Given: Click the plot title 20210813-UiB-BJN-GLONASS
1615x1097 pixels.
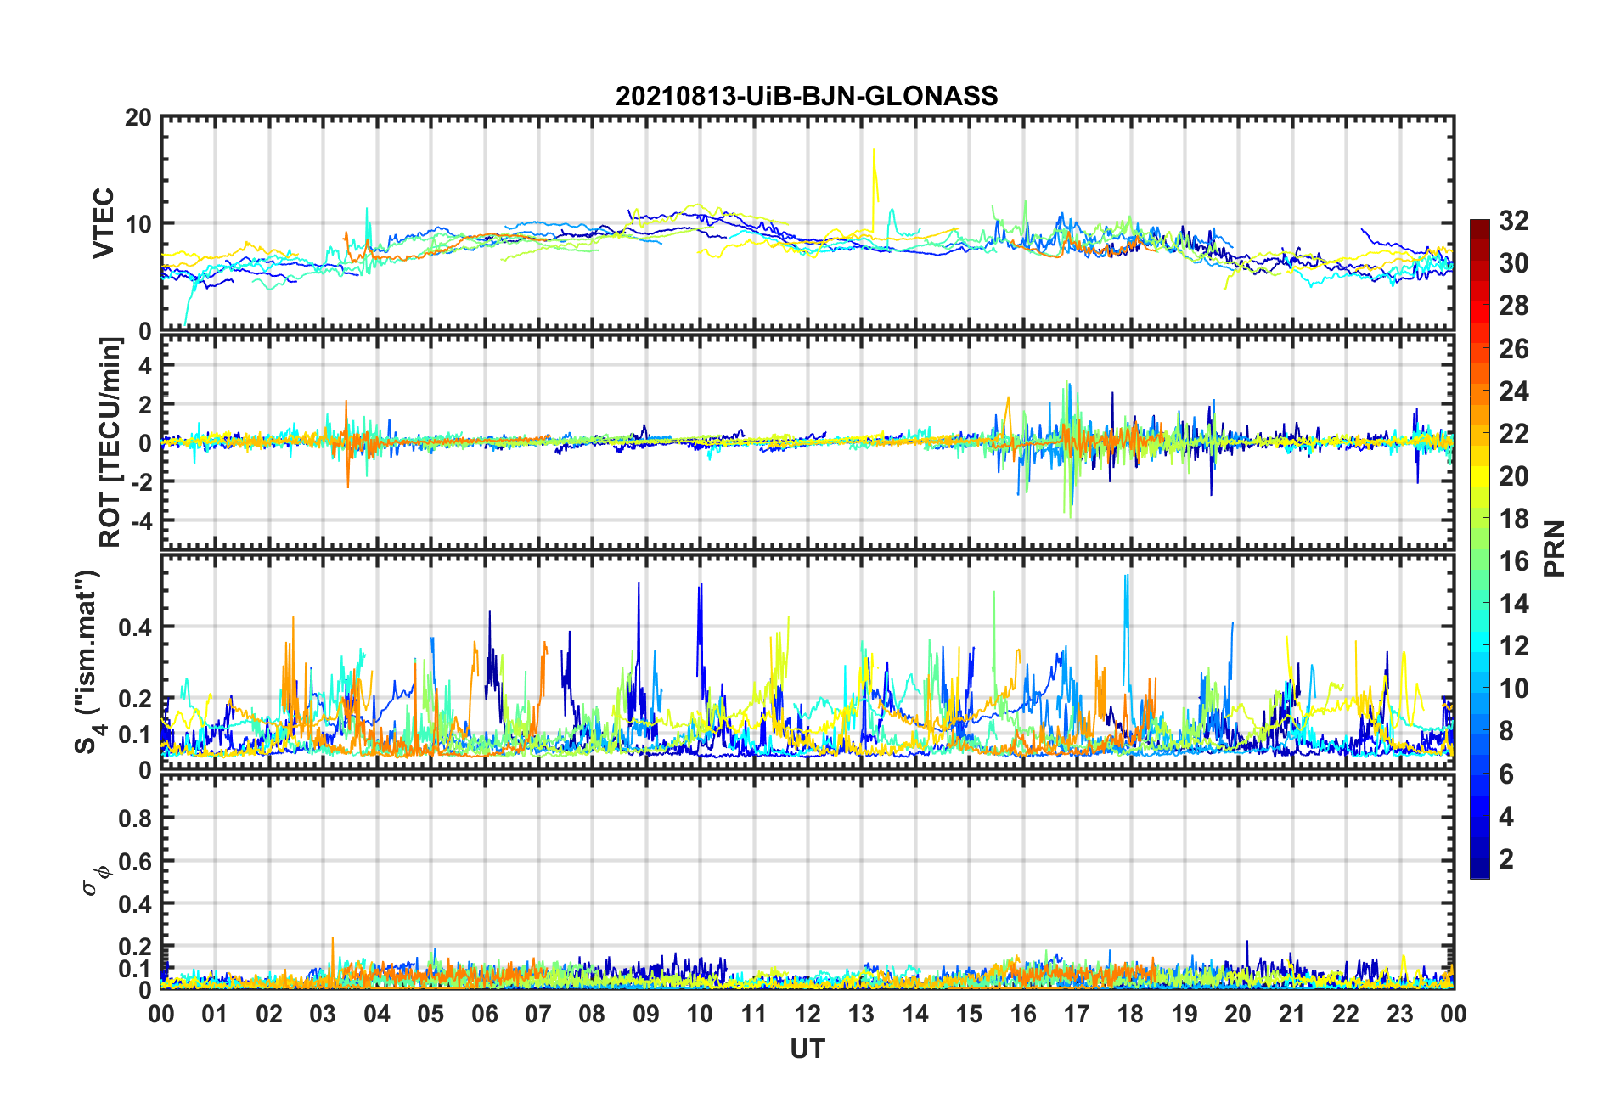Looking at the screenshot, I should 807,96.
